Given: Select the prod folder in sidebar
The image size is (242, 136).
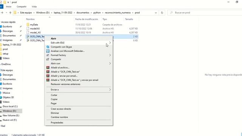Looking at the screenshot, I should 5,49.
